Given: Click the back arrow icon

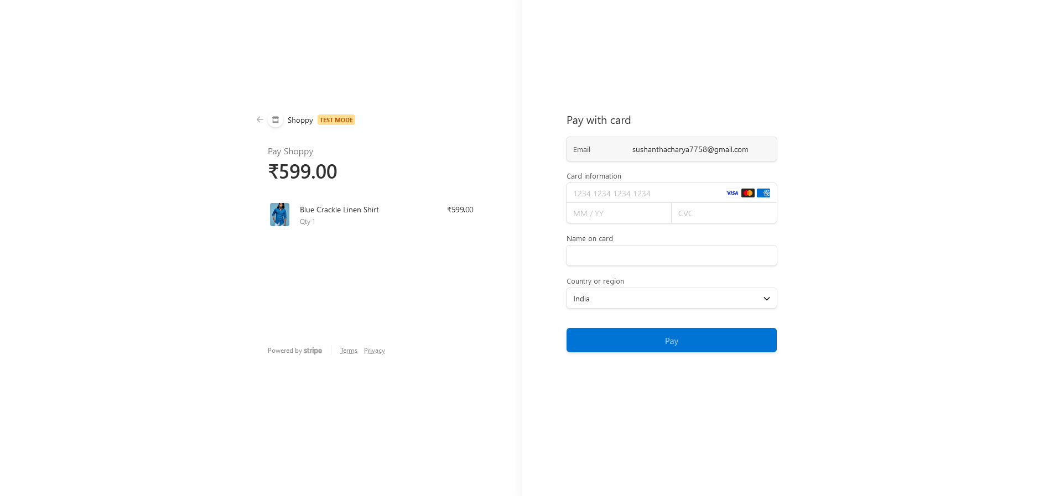Looking at the screenshot, I should click(259, 119).
